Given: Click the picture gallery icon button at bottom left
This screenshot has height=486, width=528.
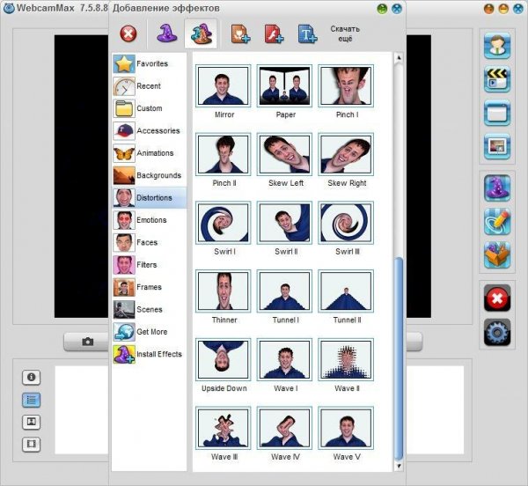Looking at the screenshot, I should [x=32, y=422].
